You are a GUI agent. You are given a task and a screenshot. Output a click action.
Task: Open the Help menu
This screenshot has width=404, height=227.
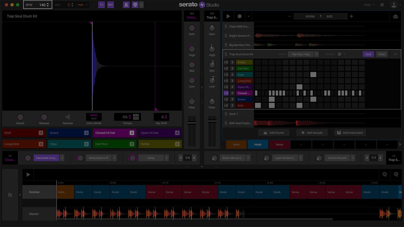pyautogui.click(x=369, y=5)
